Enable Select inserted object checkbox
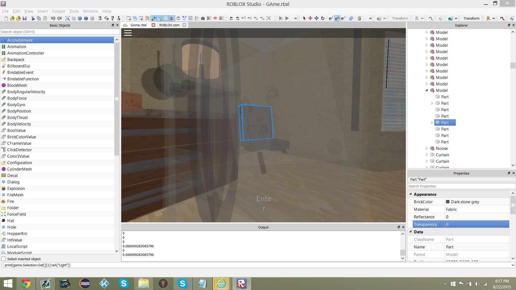This screenshot has height=290, width=516. [4, 259]
